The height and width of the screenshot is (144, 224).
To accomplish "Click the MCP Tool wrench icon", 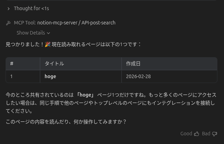I will pyautogui.click(x=8, y=23).
